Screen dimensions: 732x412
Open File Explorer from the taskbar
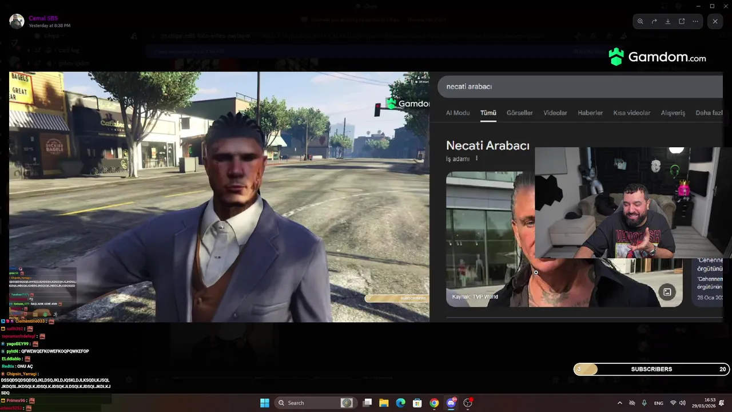point(384,403)
